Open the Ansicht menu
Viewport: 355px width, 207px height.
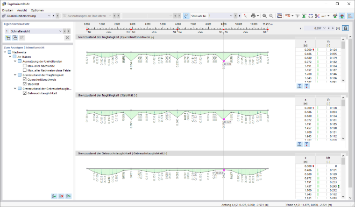click(22, 10)
